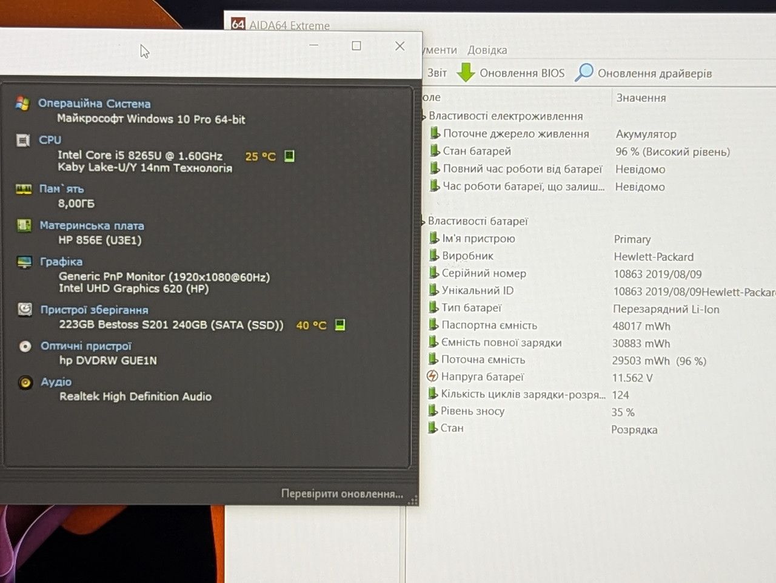
Task: Click the battery icon beside Рівень зносу
Action: (x=433, y=410)
